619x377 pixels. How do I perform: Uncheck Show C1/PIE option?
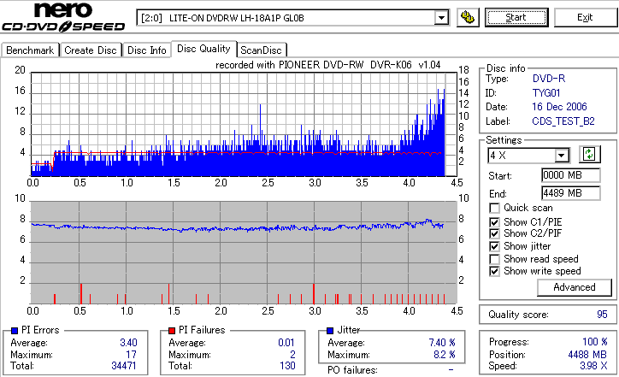point(494,222)
